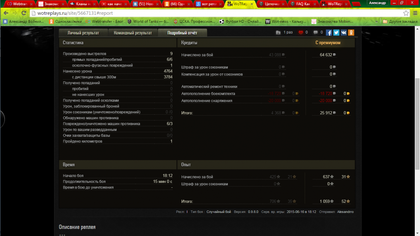Click the Продолжительность боя value 15 мин
The height and width of the screenshot is (236, 420).
(x=162, y=181)
